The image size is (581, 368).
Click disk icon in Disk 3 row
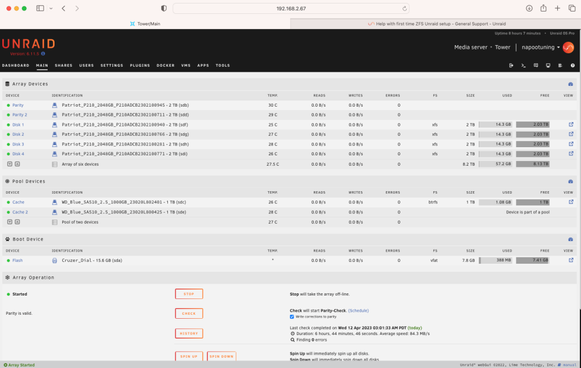tap(55, 144)
